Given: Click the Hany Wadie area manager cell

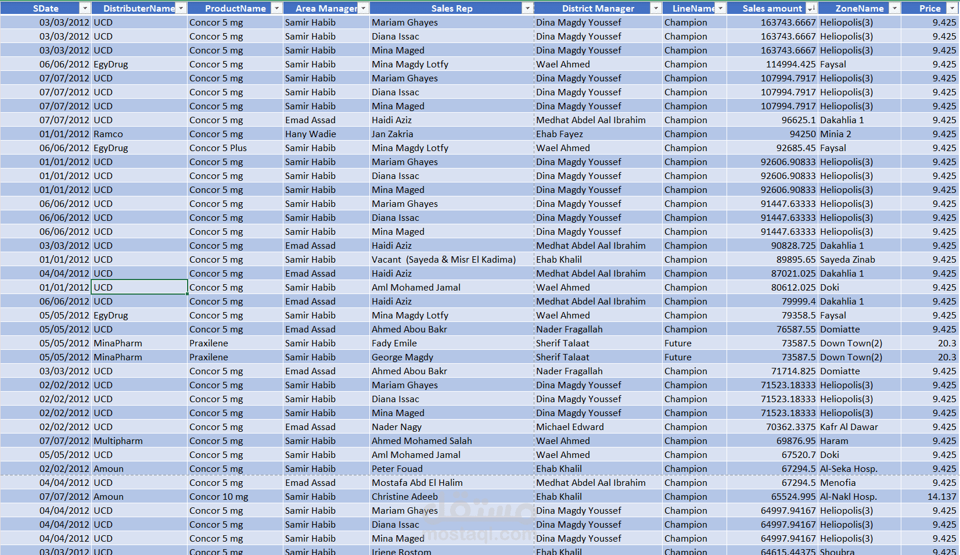Looking at the screenshot, I should (x=326, y=134).
